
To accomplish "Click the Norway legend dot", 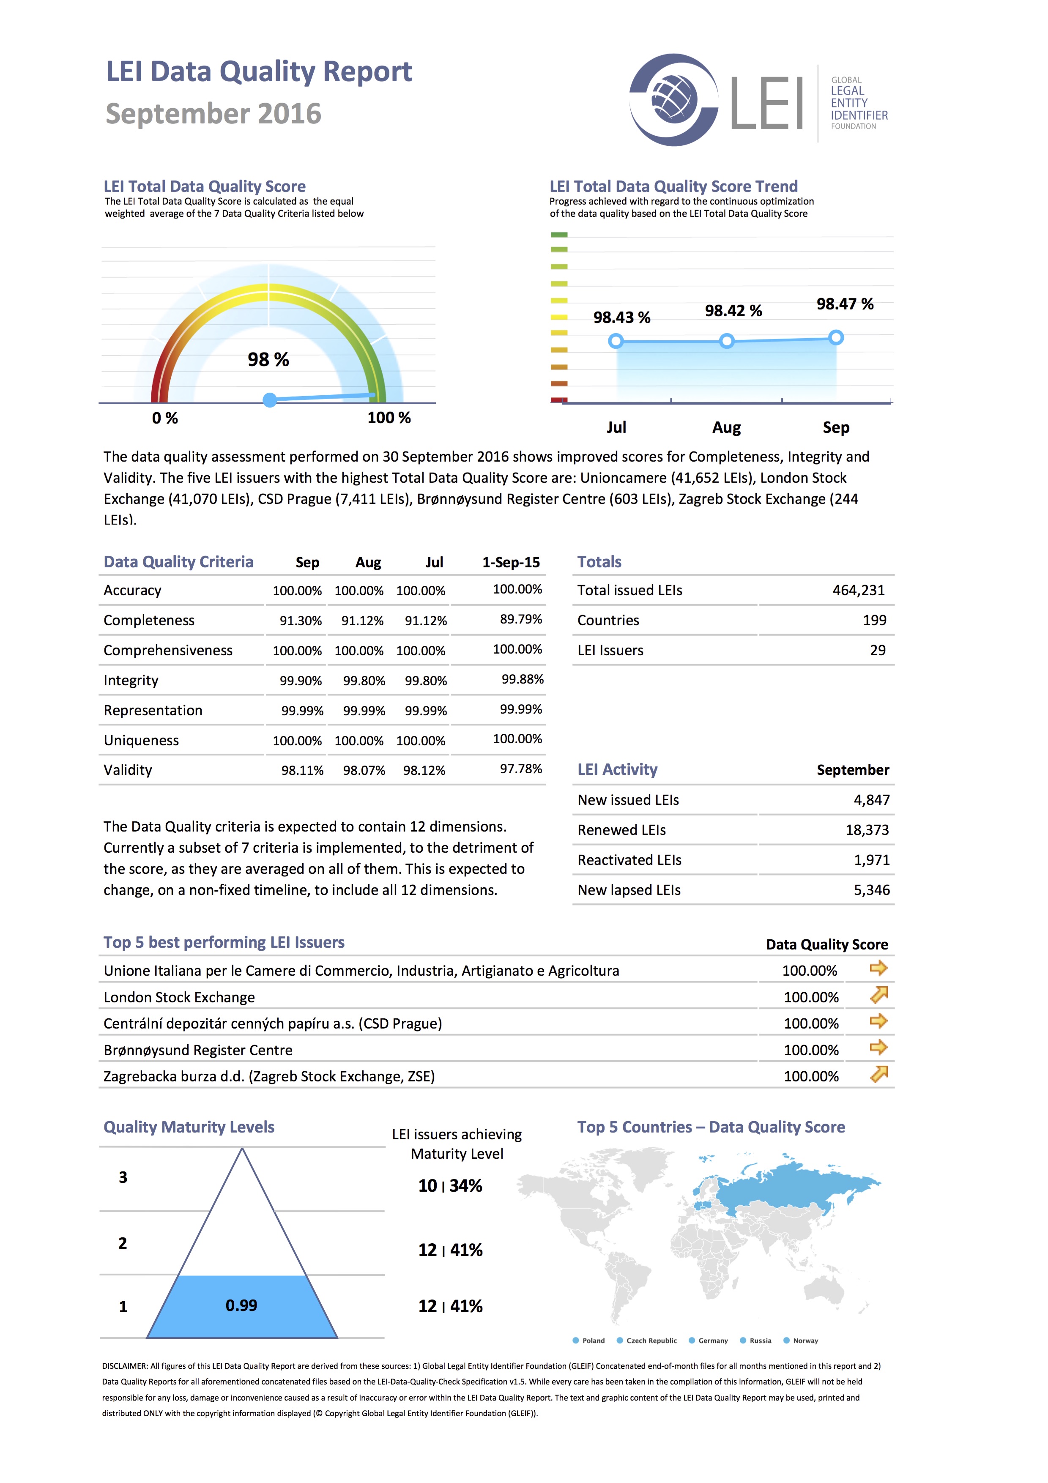I will [x=786, y=1340].
